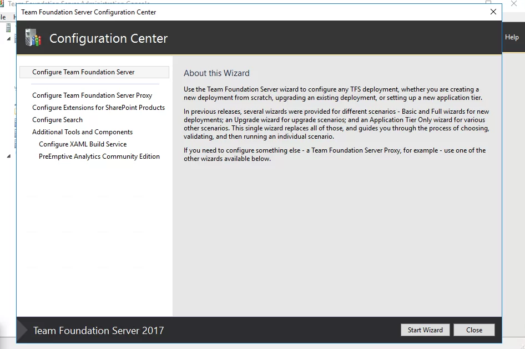The image size is (525, 349).
Task: Collapse the lower tree node in Administration Console
Action: 9,156
